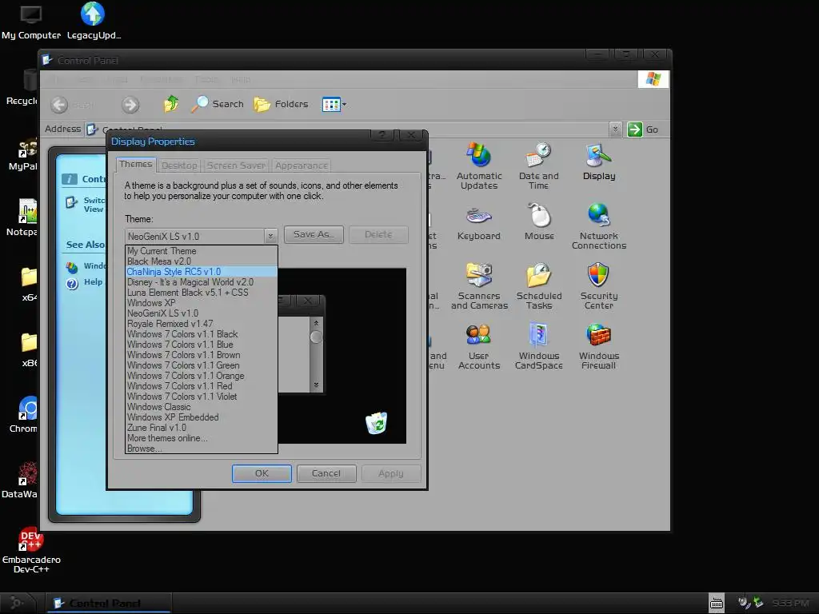Select Windows XP Embedded theme

click(x=201, y=417)
